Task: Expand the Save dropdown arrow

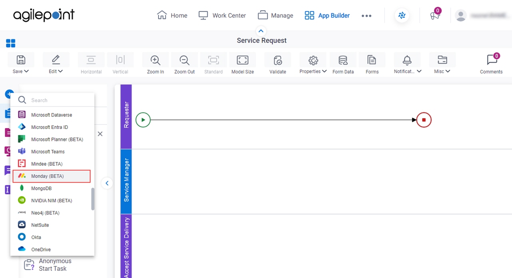Action: point(26,71)
